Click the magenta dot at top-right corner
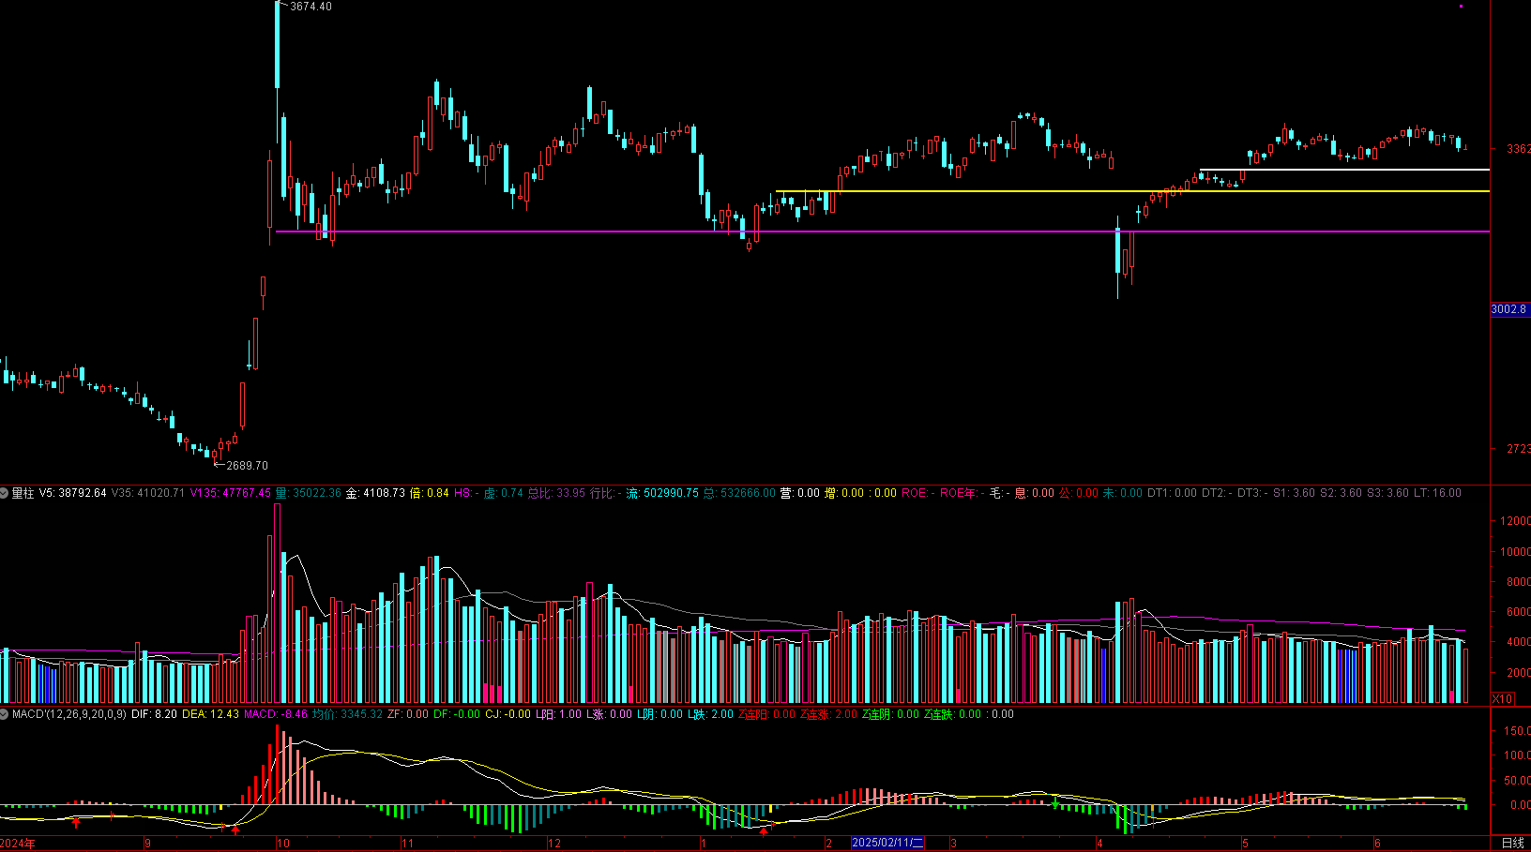 (1461, 7)
